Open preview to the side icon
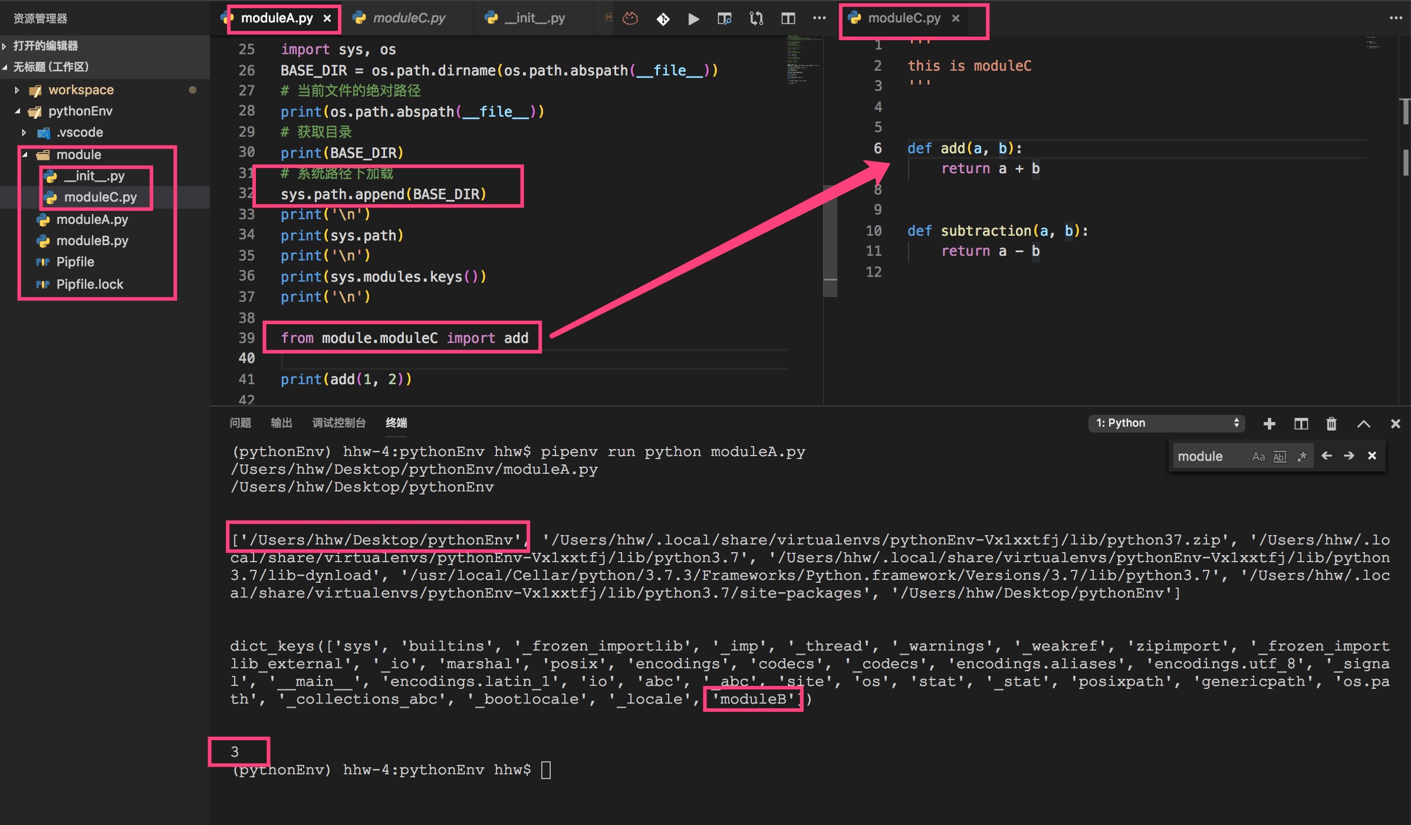Image resolution: width=1411 pixels, height=825 pixels. [x=724, y=19]
